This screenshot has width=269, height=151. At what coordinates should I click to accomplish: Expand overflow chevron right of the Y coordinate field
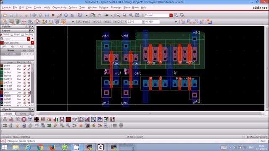tap(176, 22)
